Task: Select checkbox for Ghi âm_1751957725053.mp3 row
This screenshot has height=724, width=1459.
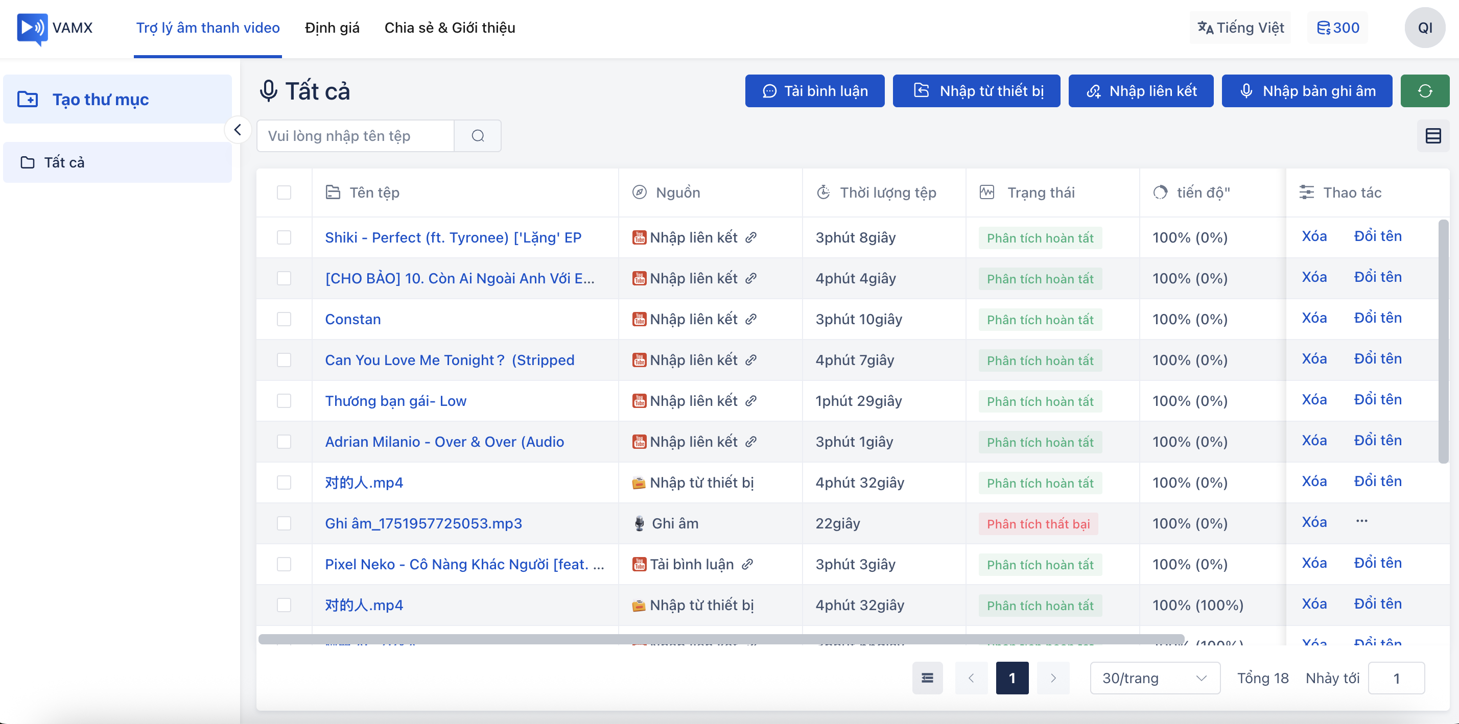Action: pos(284,523)
